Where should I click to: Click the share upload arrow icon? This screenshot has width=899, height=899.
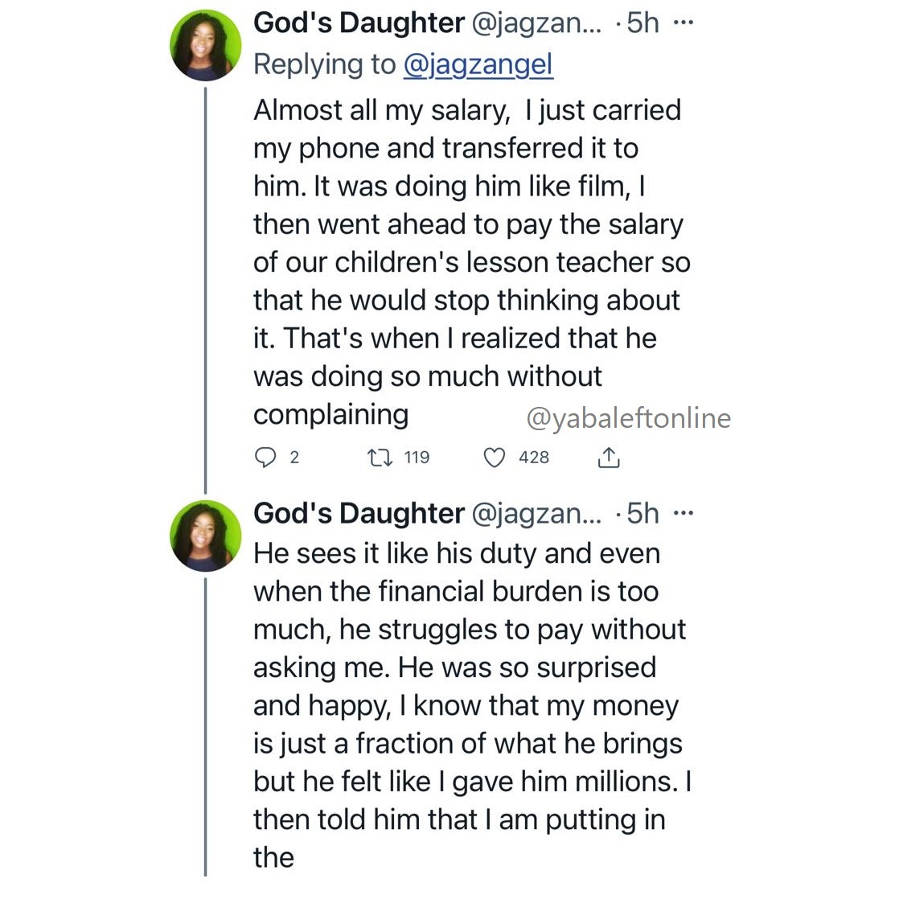(x=609, y=458)
